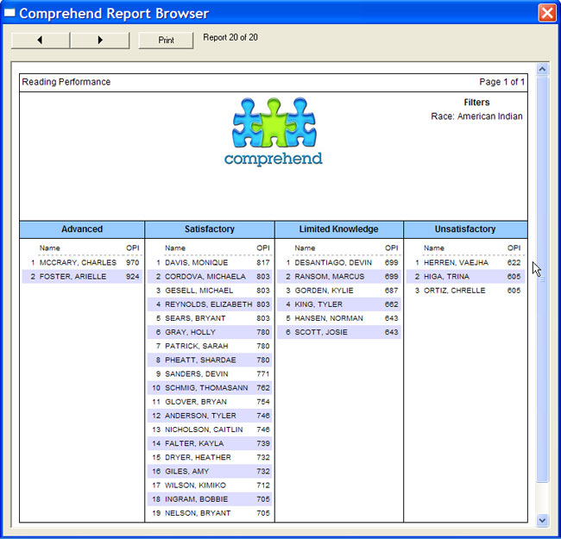Select the GLOVER, BRYAN row
Image resolution: width=561 pixels, height=539 pixels.
click(210, 402)
